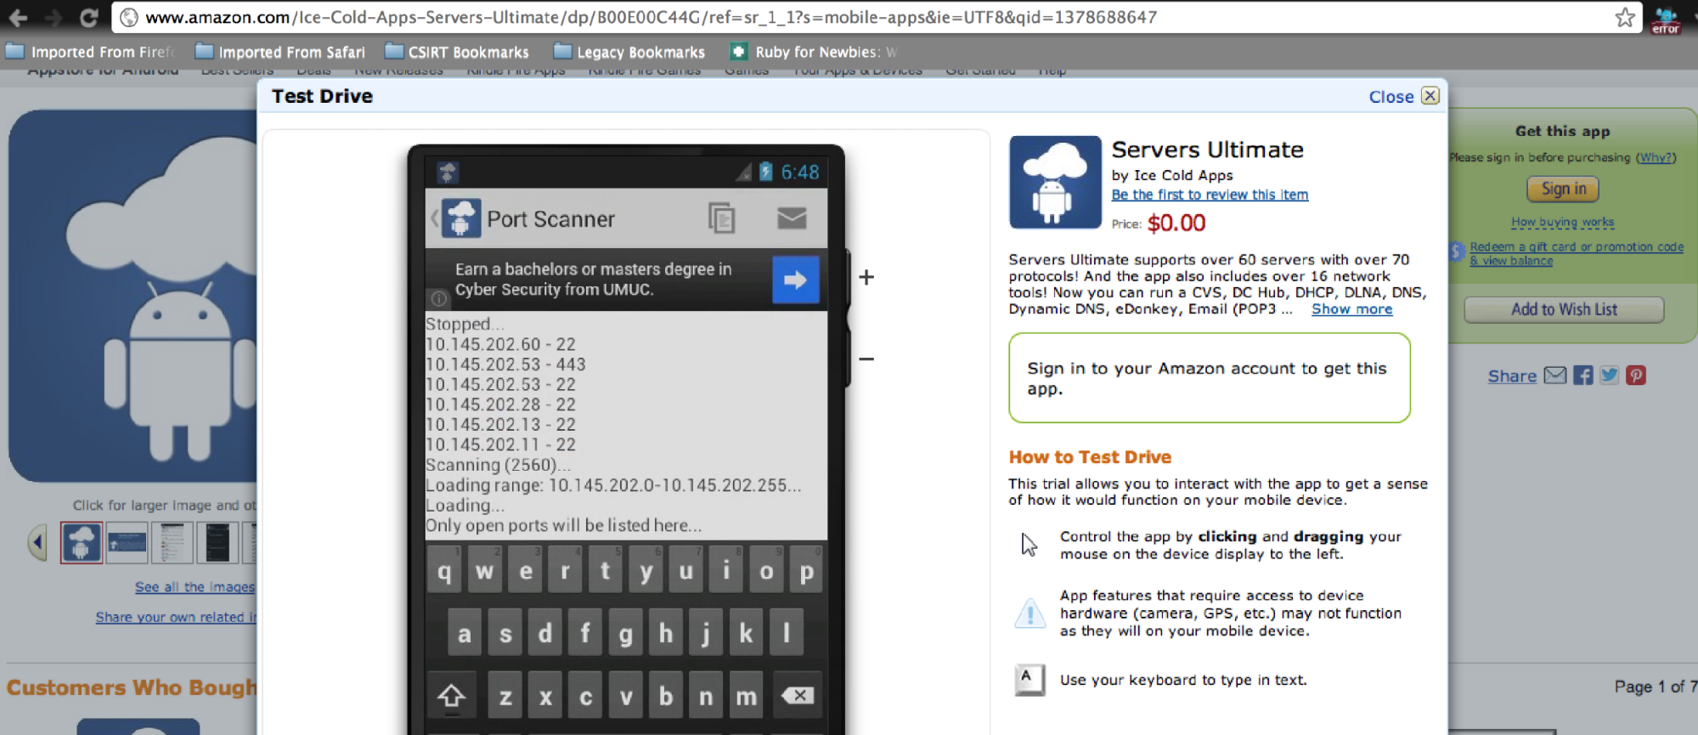Viewport: 1698px width, 735px height.
Task: Open the Why? link
Action: click(1656, 158)
